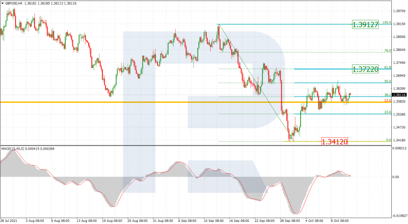408x224 pixels.
Task: Click the MACD(15,45,5) indicator label
Action: click(x=13, y=149)
